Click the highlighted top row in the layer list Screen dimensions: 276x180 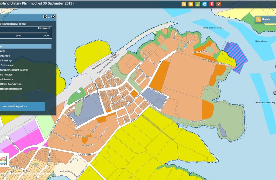point(25,46)
